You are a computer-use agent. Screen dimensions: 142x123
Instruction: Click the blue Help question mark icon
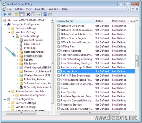click(45, 14)
